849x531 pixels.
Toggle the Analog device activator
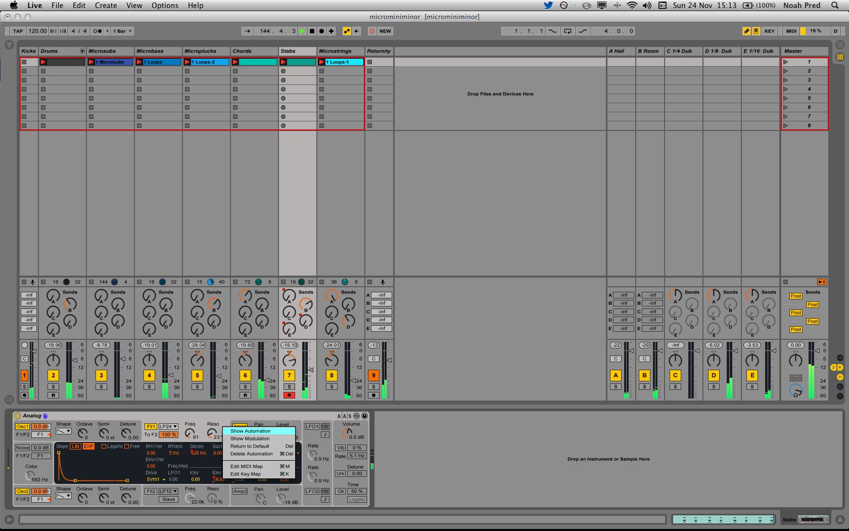pyautogui.click(x=18, y=416)
